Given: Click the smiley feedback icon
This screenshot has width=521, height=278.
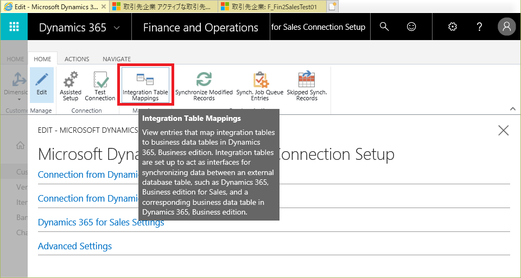Looking at the screenshot, I should click(x=411, y=27).
